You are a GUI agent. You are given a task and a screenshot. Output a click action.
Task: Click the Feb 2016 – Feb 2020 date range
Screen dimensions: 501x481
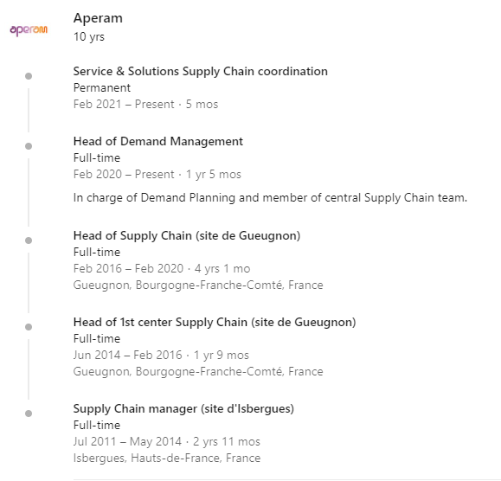pyautogui.click(x=128, y=268)
